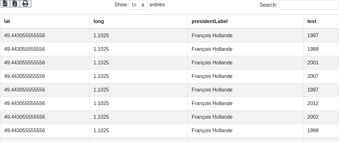This screenshot has width=339, height=142.
Task: Export the table as CSV
Action: (5, 4)
